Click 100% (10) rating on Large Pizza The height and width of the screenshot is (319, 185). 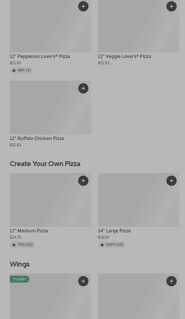(111, 245)
